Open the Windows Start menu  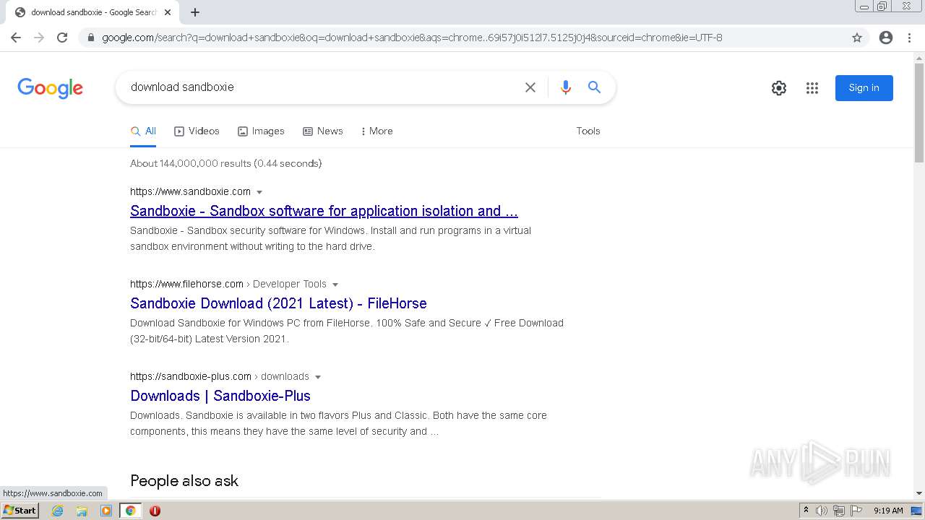click(20, 511)
